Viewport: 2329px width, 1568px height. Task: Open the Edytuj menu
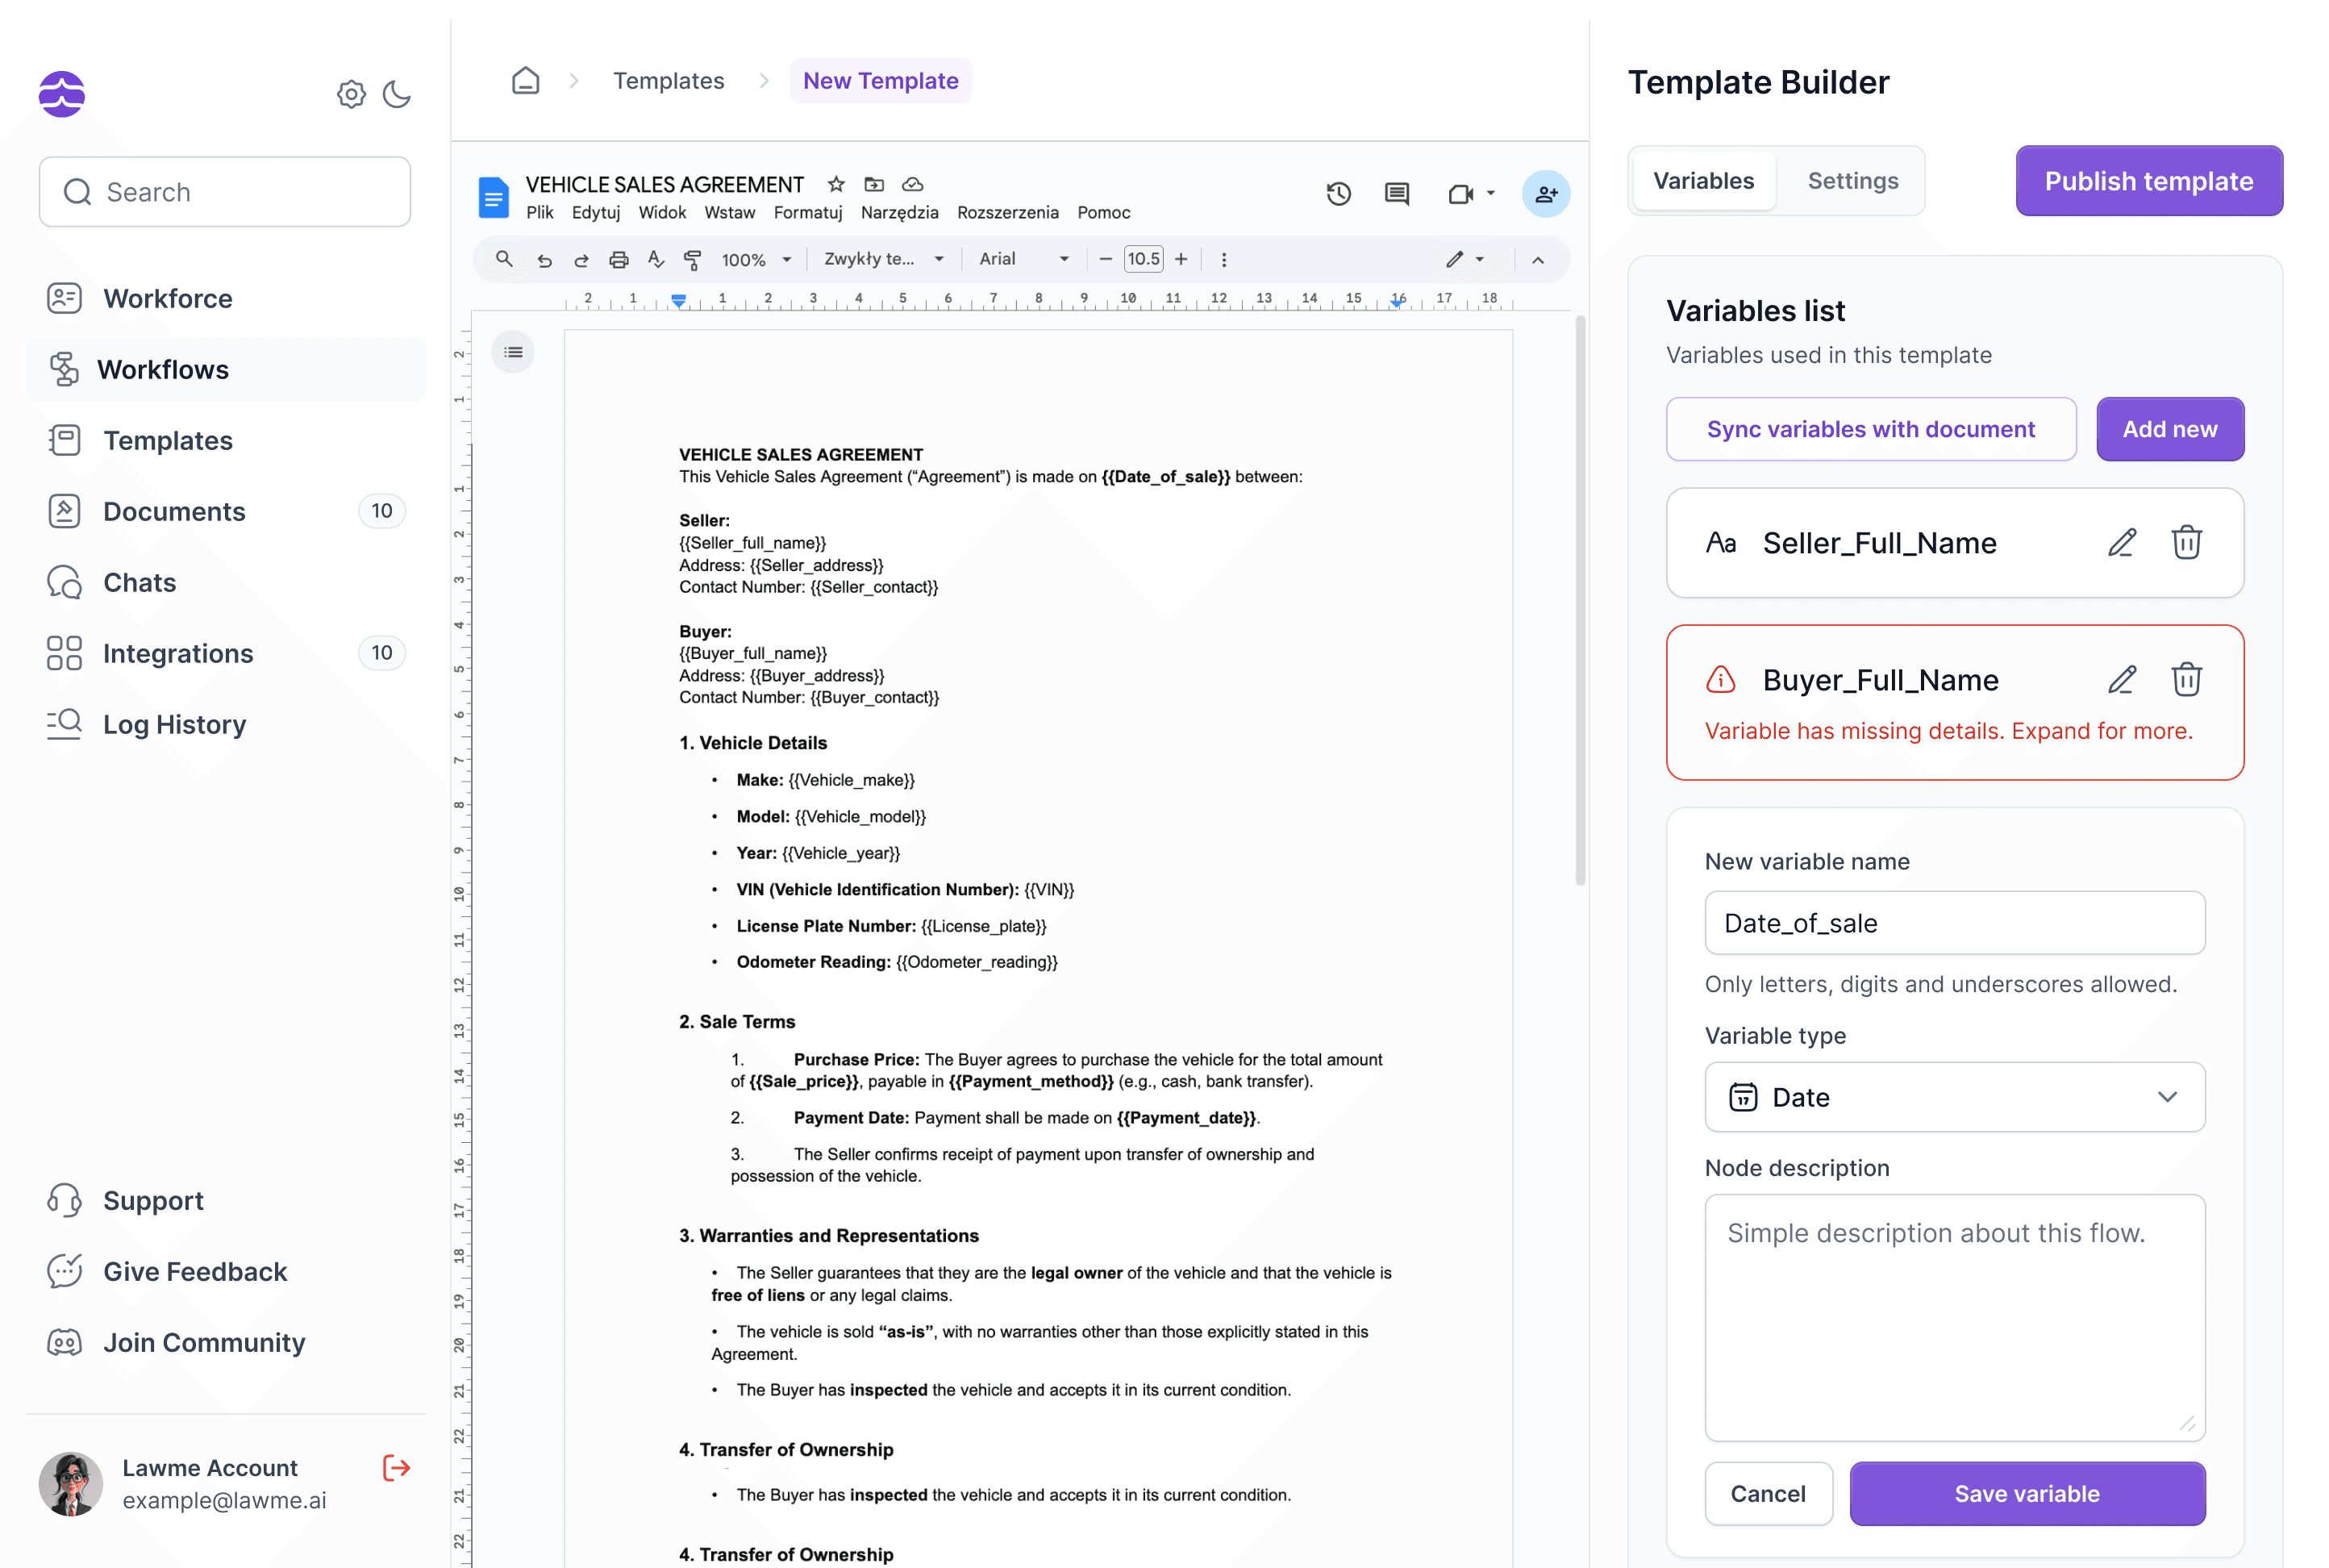596,212
